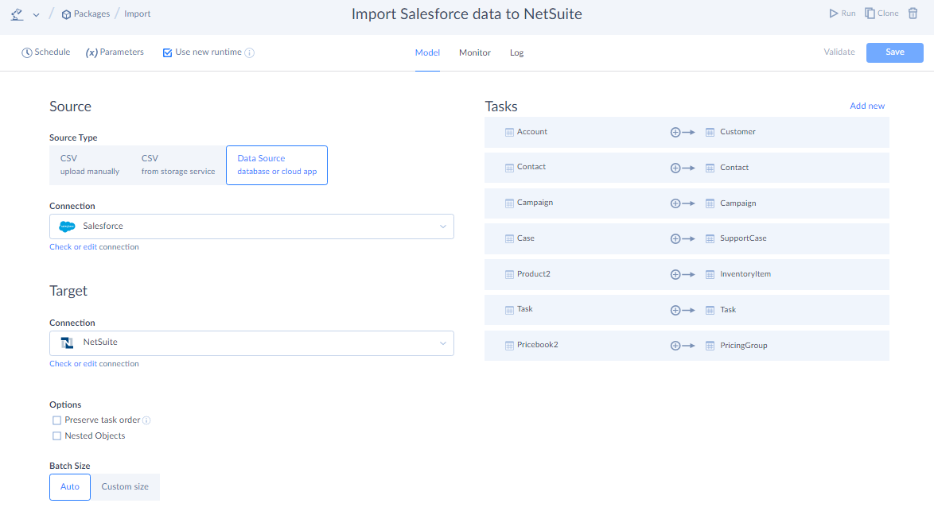934x511 pixels.
Task: Open the Parameters settings
Action: pyautogui.click(x=115, y=52)
